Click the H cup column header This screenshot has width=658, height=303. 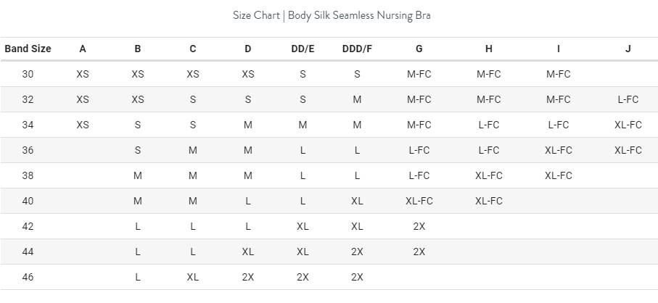(488, 49)
